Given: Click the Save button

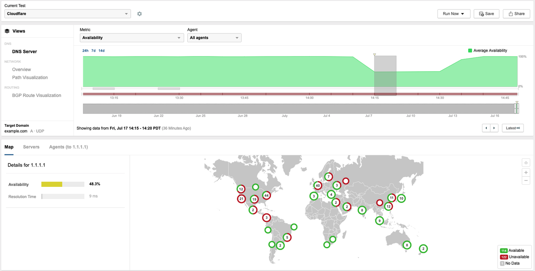Looking at the screenshot, I should click(486, 14).
